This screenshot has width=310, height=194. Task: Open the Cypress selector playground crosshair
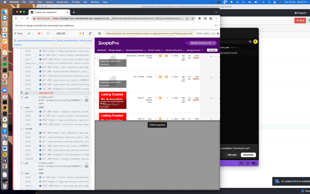coord(99,33)
